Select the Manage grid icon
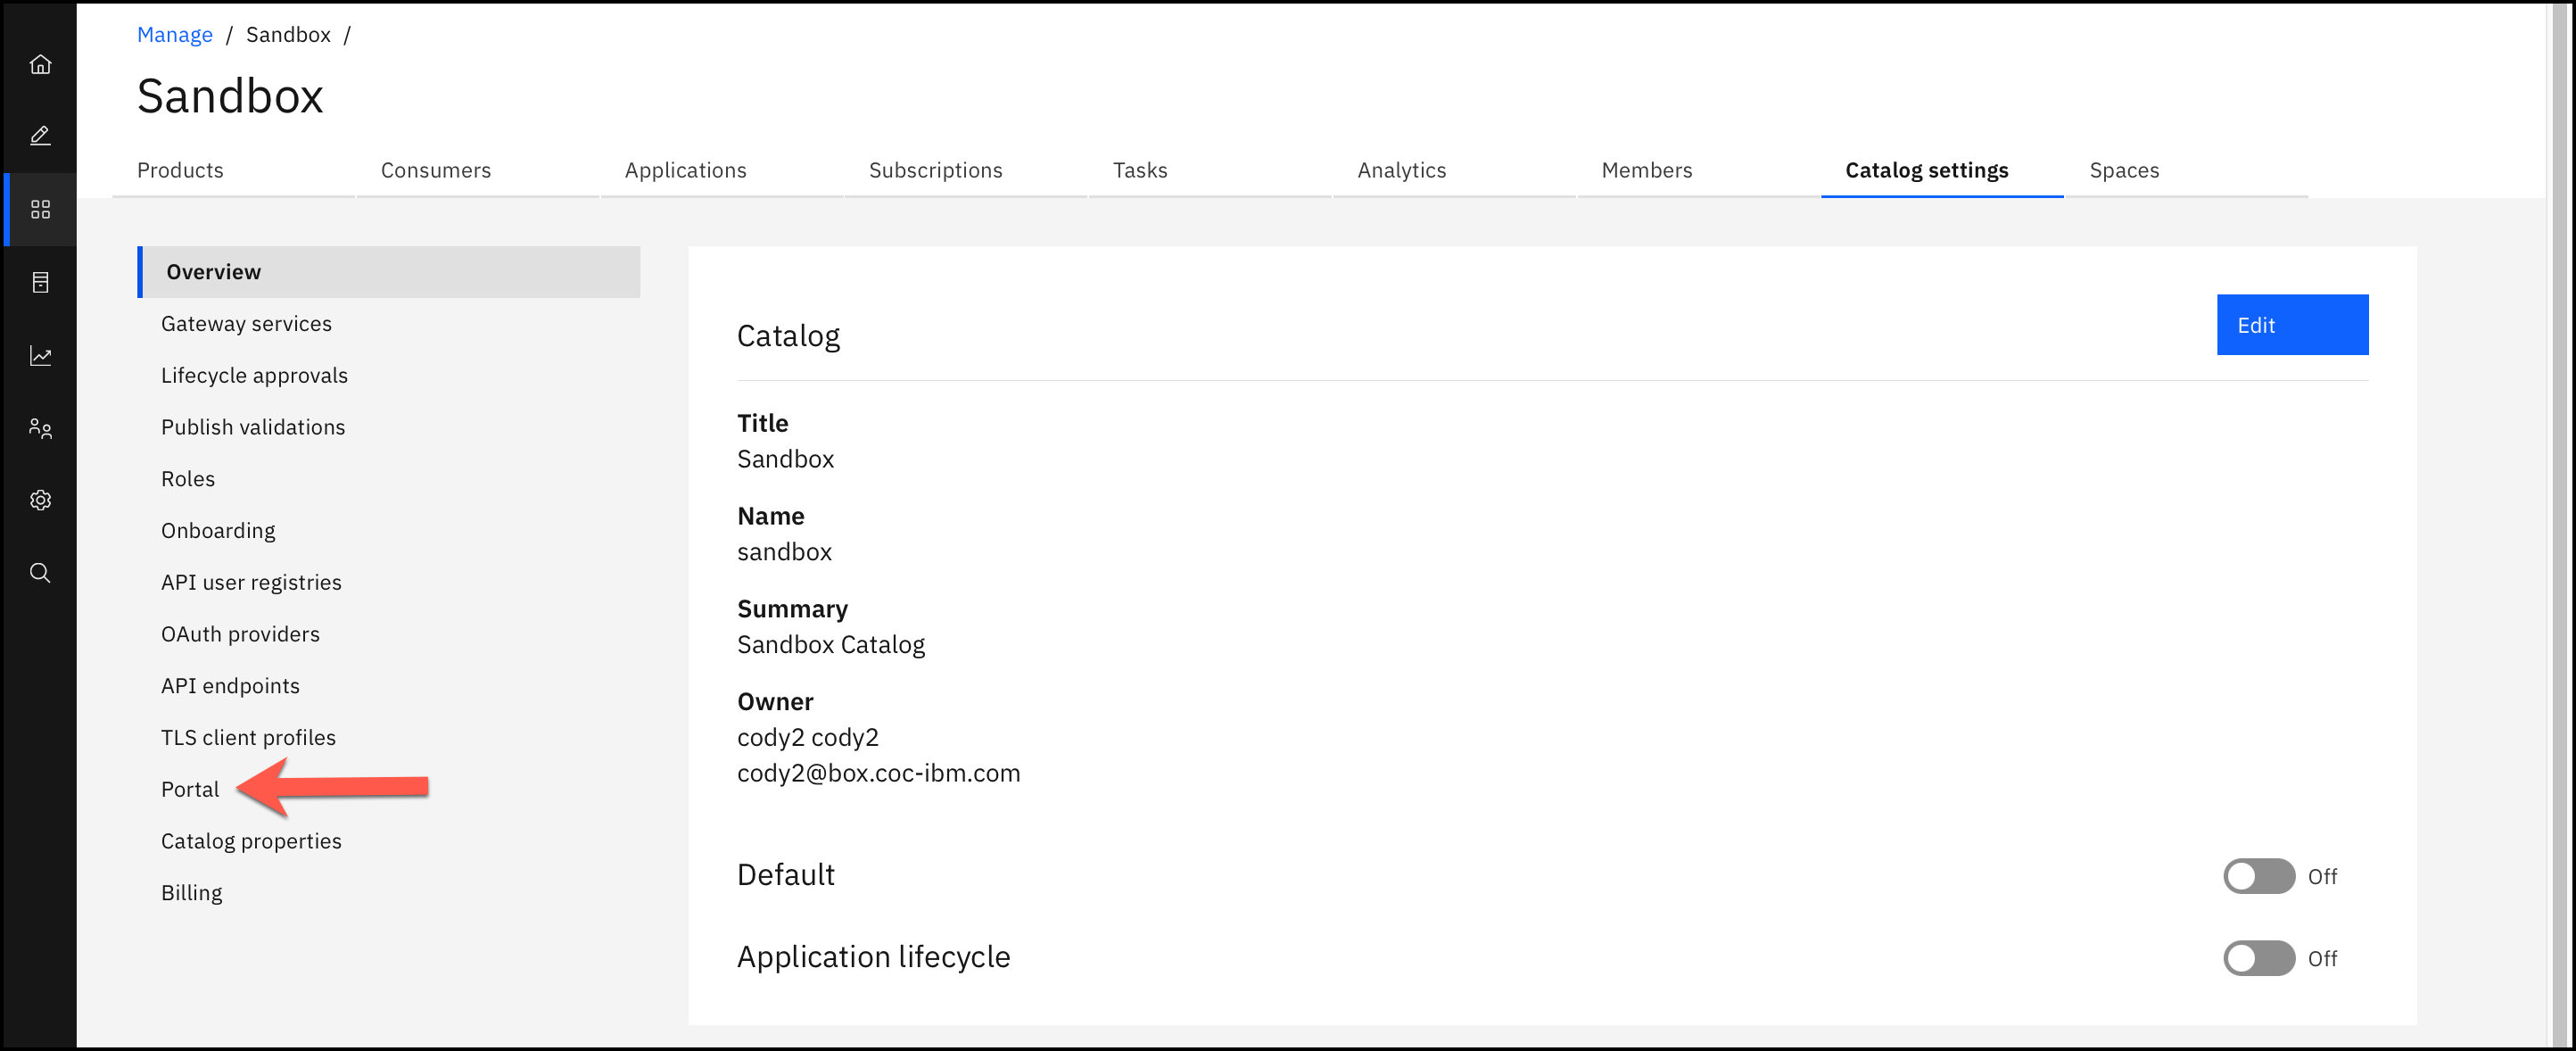 pos(40,209)
